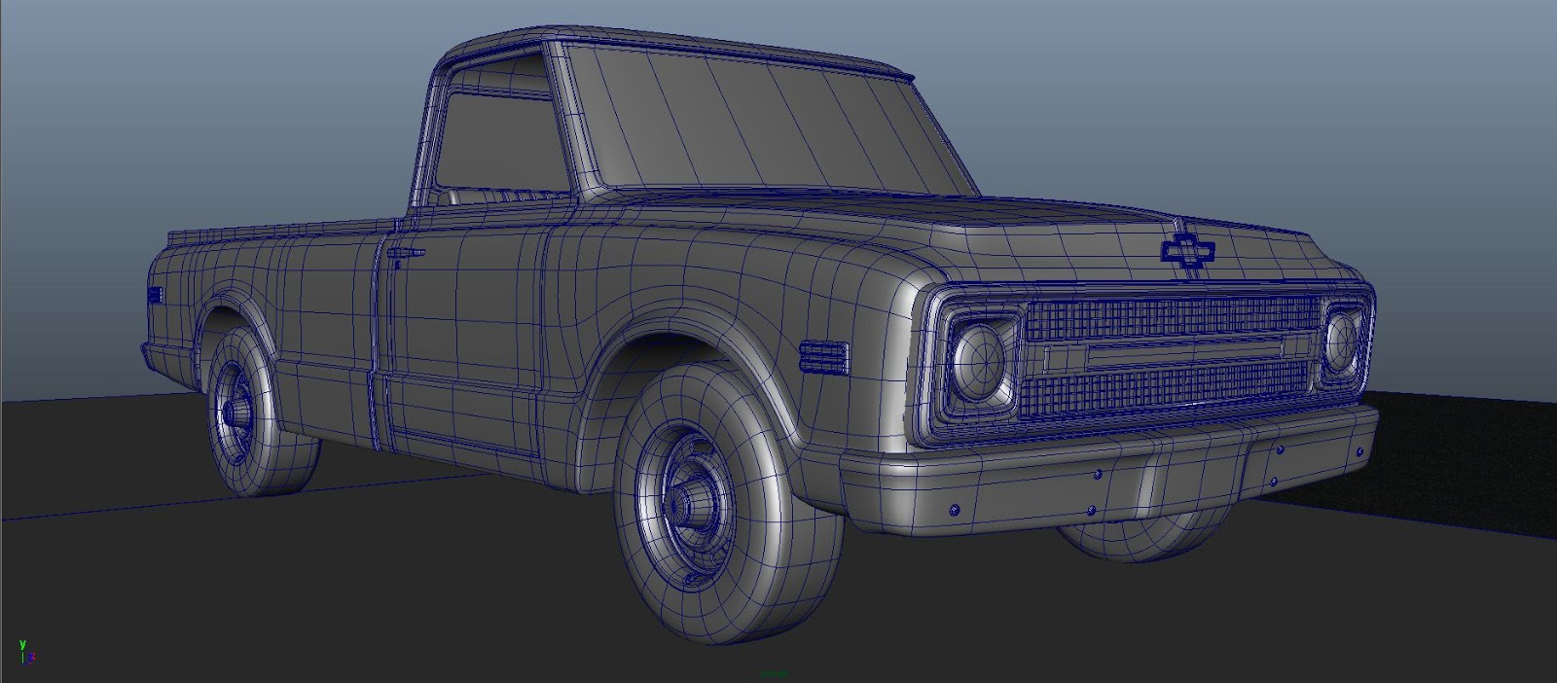Screen dimensions: 1557x683
Task: Select the Chevrolet bowtie emblem on hood
Action: click(x=1188, y=252)
